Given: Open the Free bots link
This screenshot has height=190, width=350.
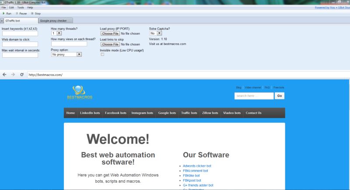Looking at the screenshot, I should [279, 87].
